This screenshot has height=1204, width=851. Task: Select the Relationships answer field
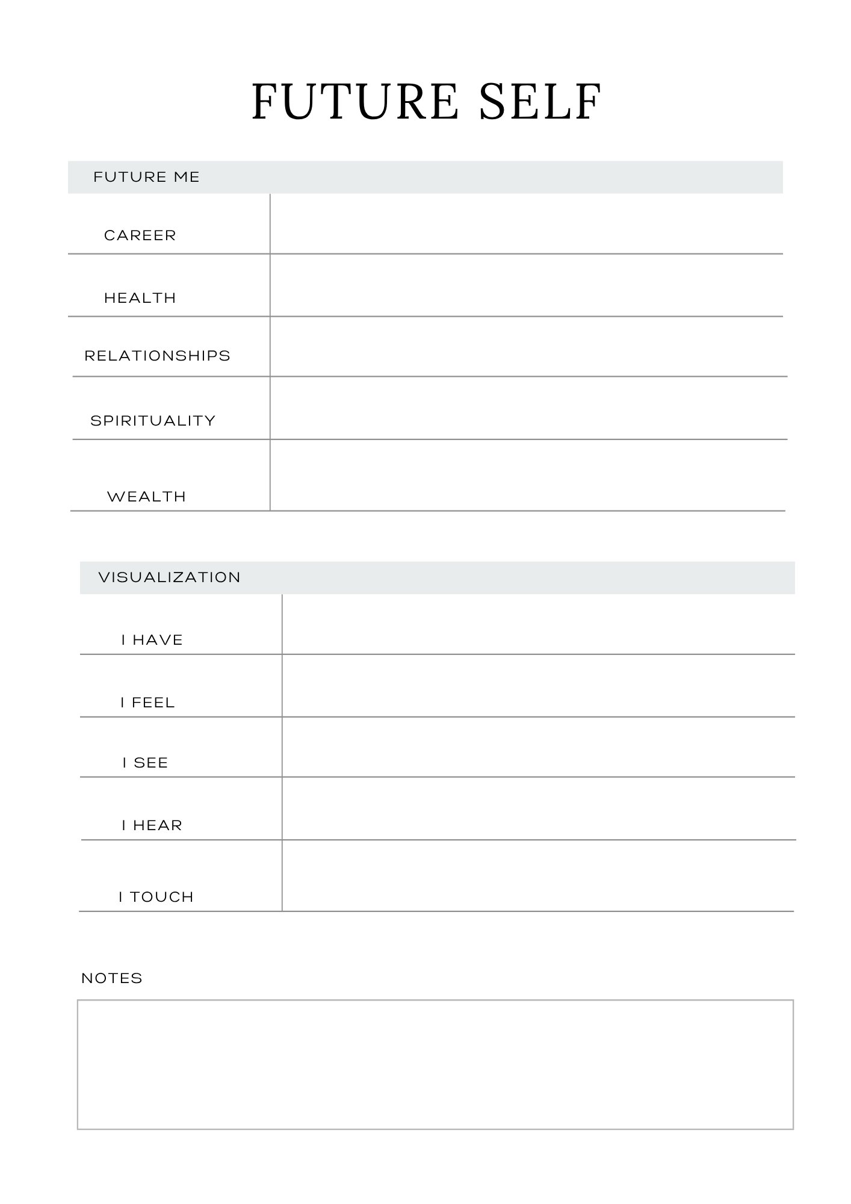click(528, 347)
